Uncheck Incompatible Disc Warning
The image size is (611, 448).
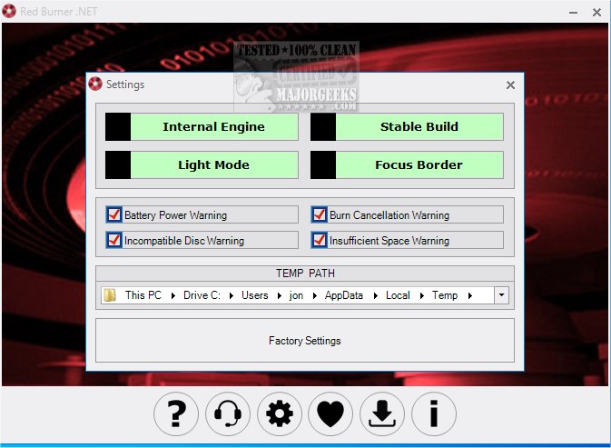coord(114,240)
